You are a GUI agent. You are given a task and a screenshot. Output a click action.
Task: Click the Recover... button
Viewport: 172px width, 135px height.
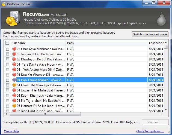(x=155, y=122)
